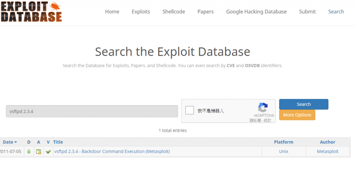Image resolution: width=354 pixels, height=192 pixels.
Task: Open the Submit page
Action: (307, 11)
